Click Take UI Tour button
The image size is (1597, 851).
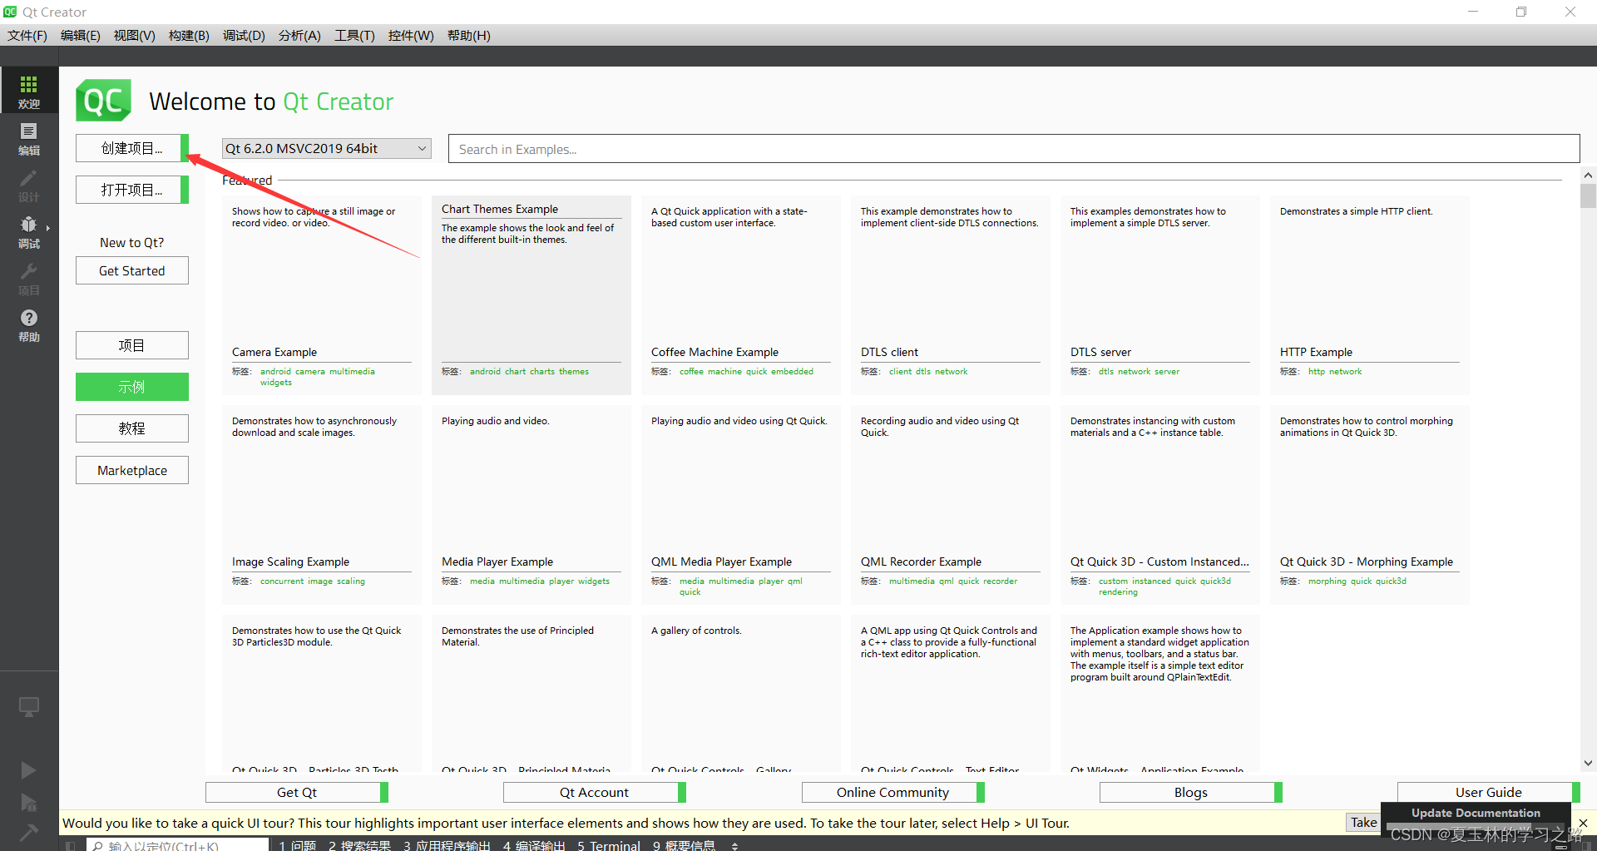pyautogui.click(x=1363, y=822)
